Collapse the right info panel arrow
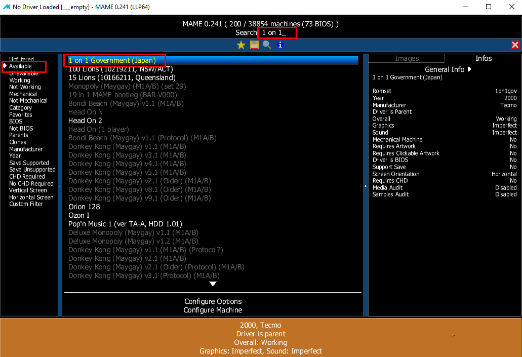Screen dimensions: 522x357 [x=366, y=186]
